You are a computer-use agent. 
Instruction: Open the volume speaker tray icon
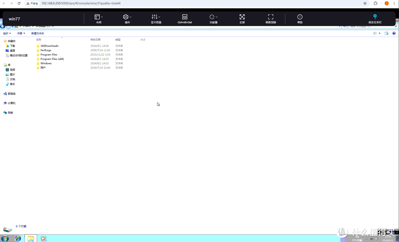pyautogui.click(x=377, y=239)
